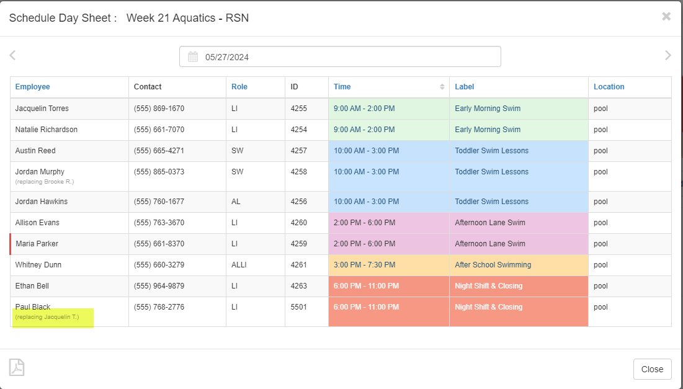Click shift ID 4258
This screenshot has width=683, height=389.
pyautogui.click(x=299, y=172)
